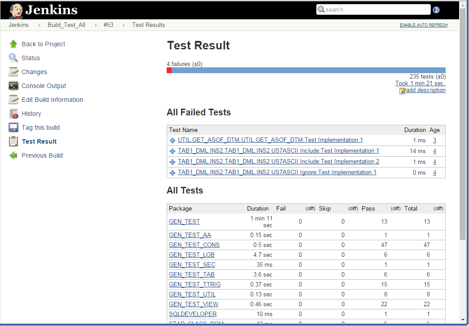The height and width of the screenshot is (326, 469).
Task: Click the Status magnifier icon in sidebar
Action: pyautogui.click(x=13, y=57)
